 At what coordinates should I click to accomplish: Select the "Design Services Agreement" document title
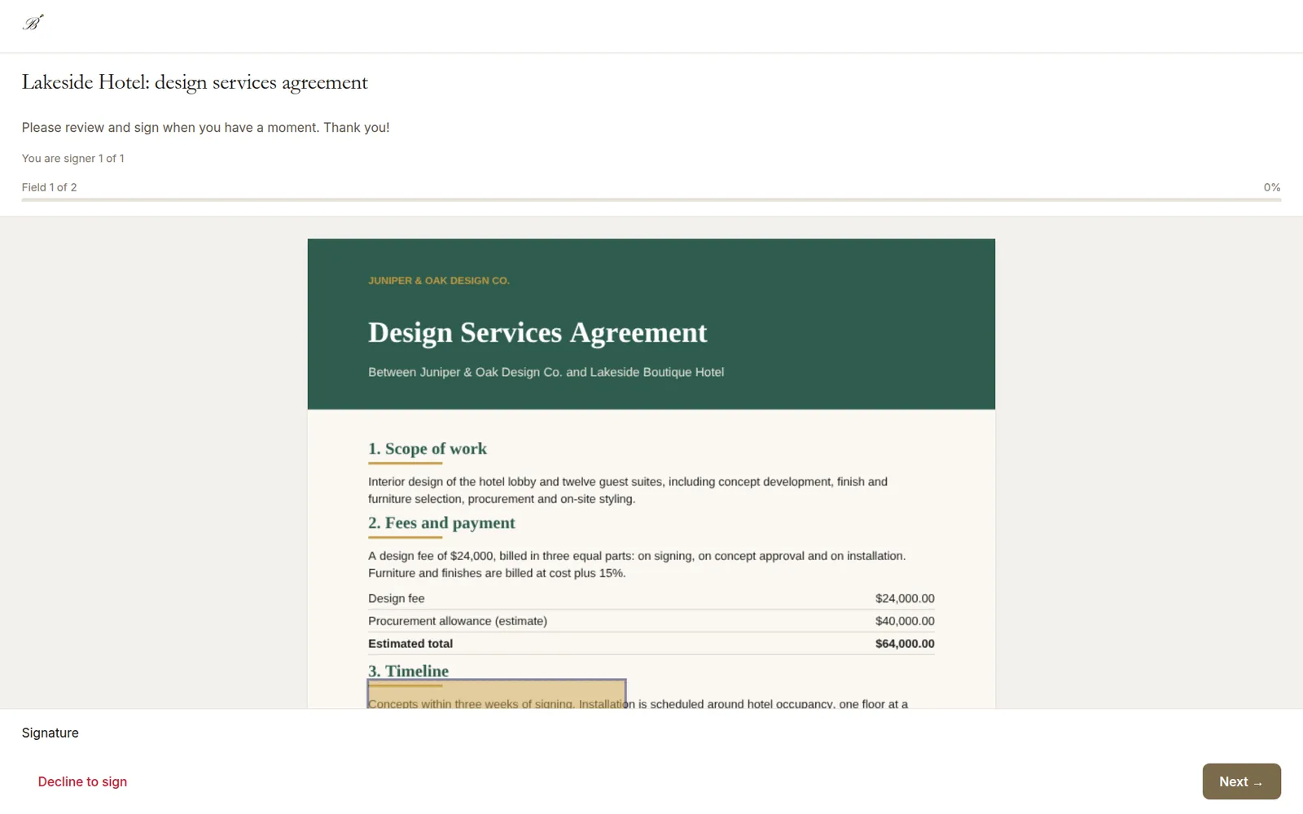[537, 332]
